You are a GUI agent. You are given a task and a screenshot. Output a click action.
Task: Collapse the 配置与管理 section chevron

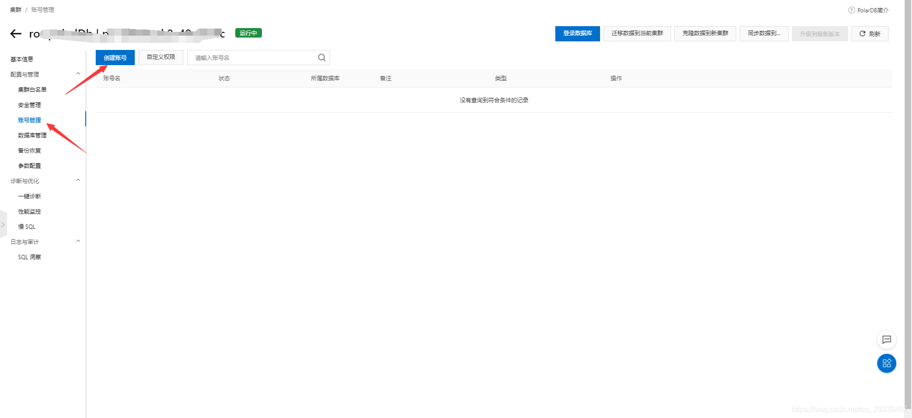[78, 74]
